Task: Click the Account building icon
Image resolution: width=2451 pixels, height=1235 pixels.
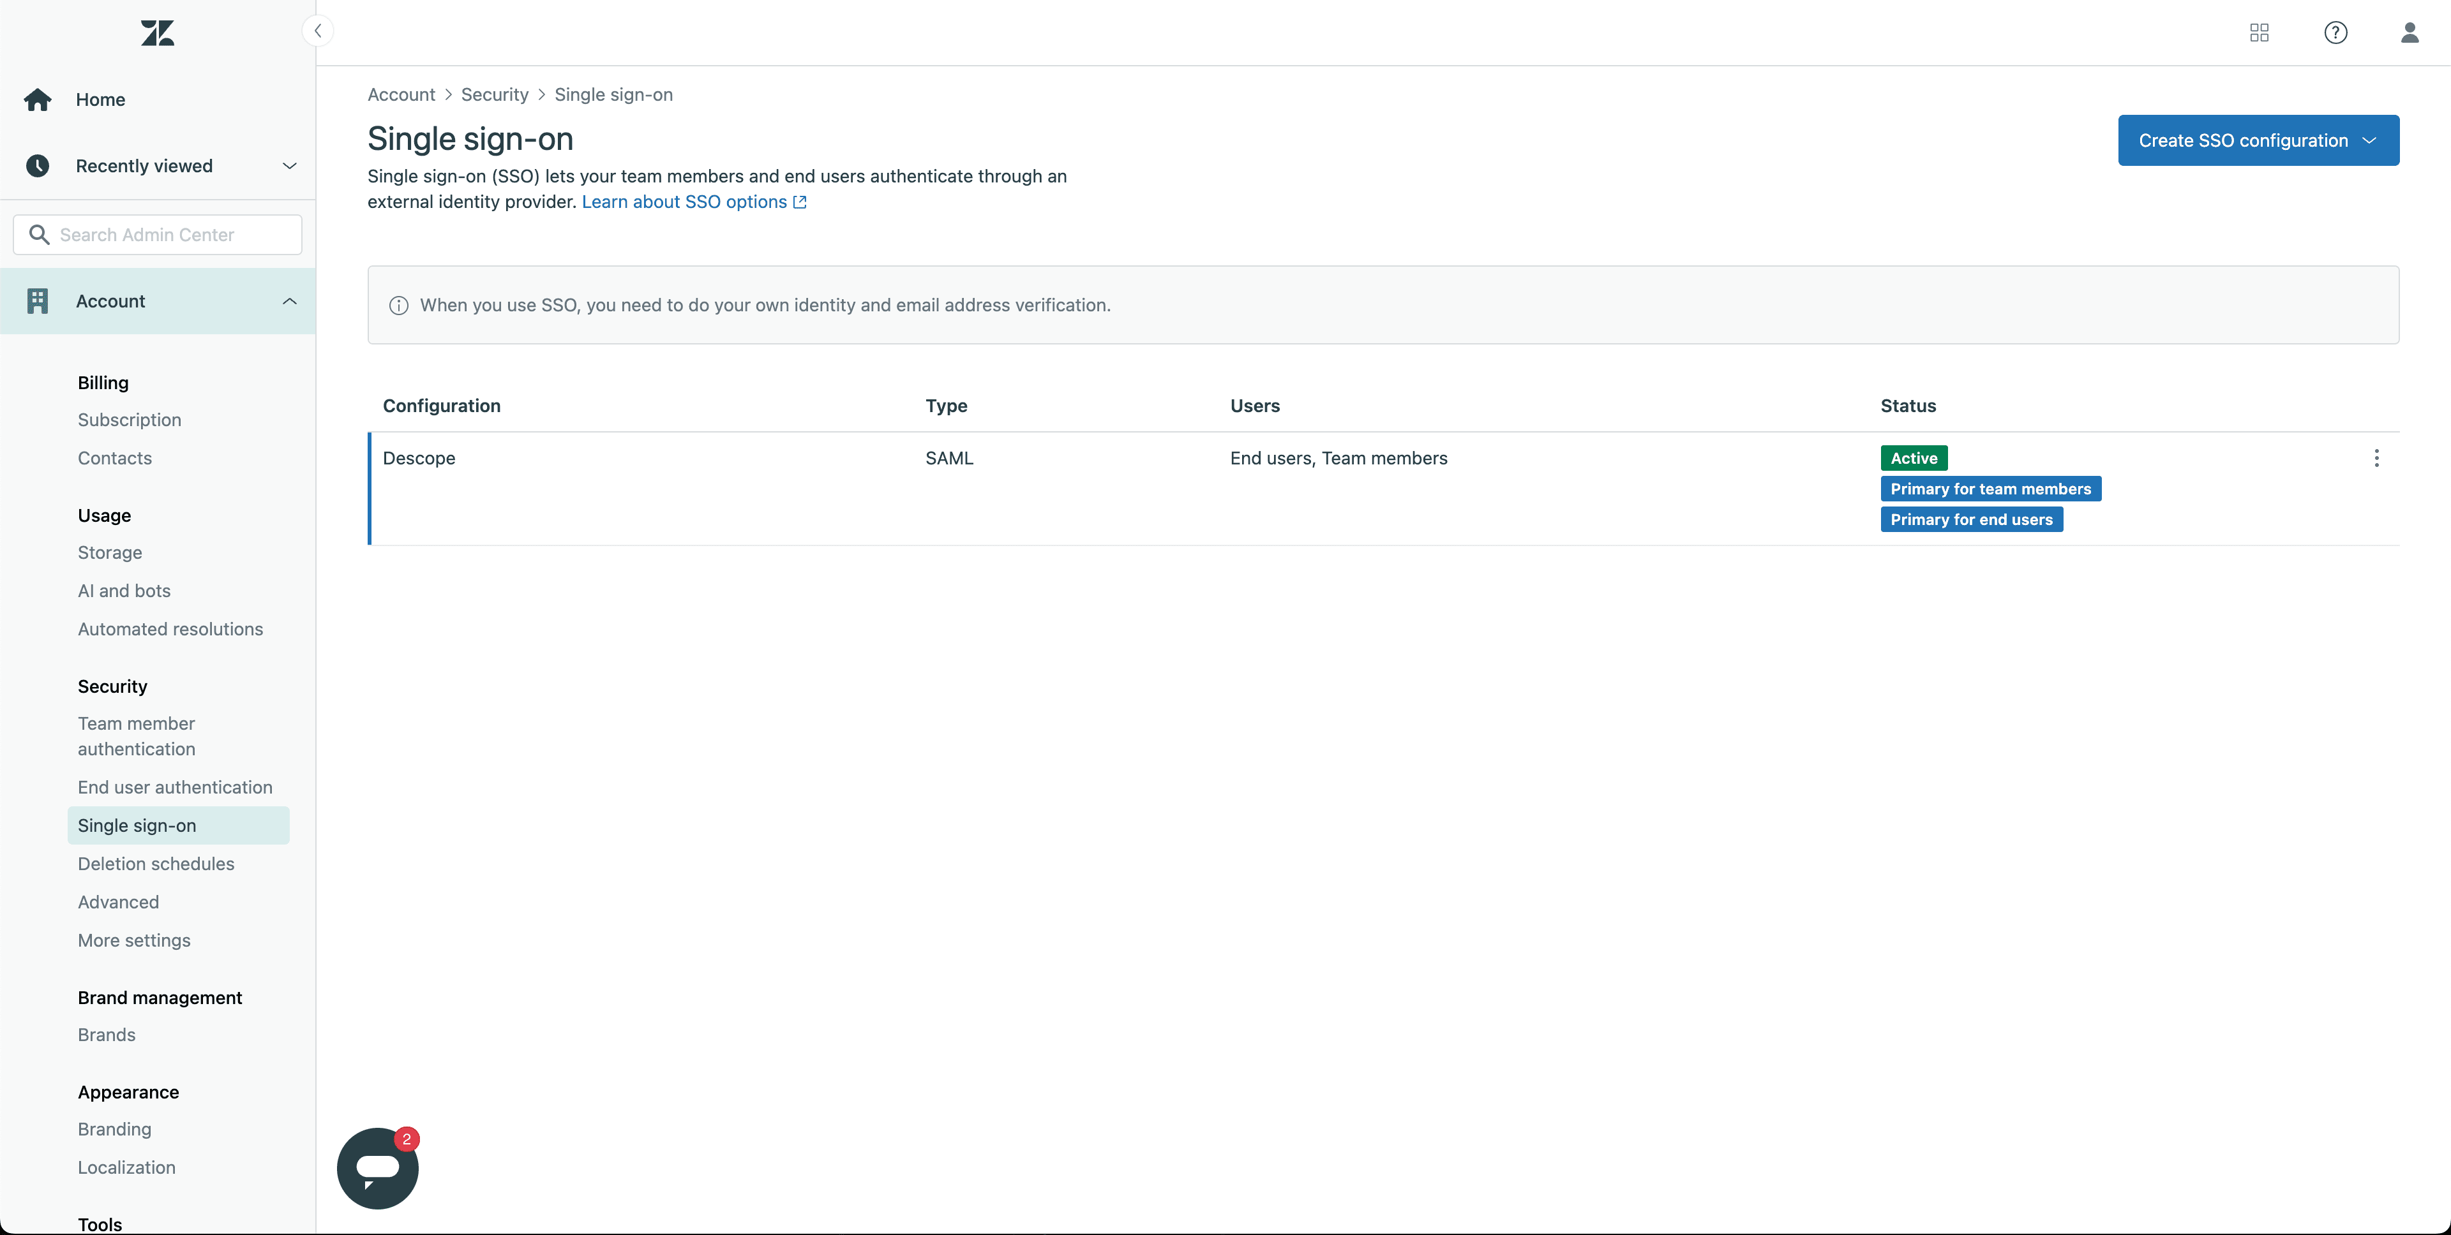Action: click(x=38, y=300)
